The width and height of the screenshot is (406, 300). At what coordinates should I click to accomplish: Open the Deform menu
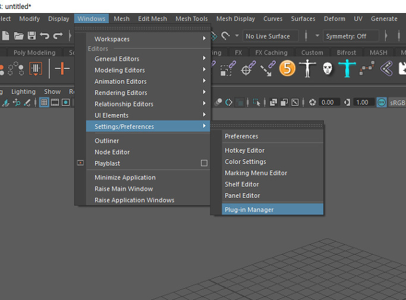click(x=335, y=18)
